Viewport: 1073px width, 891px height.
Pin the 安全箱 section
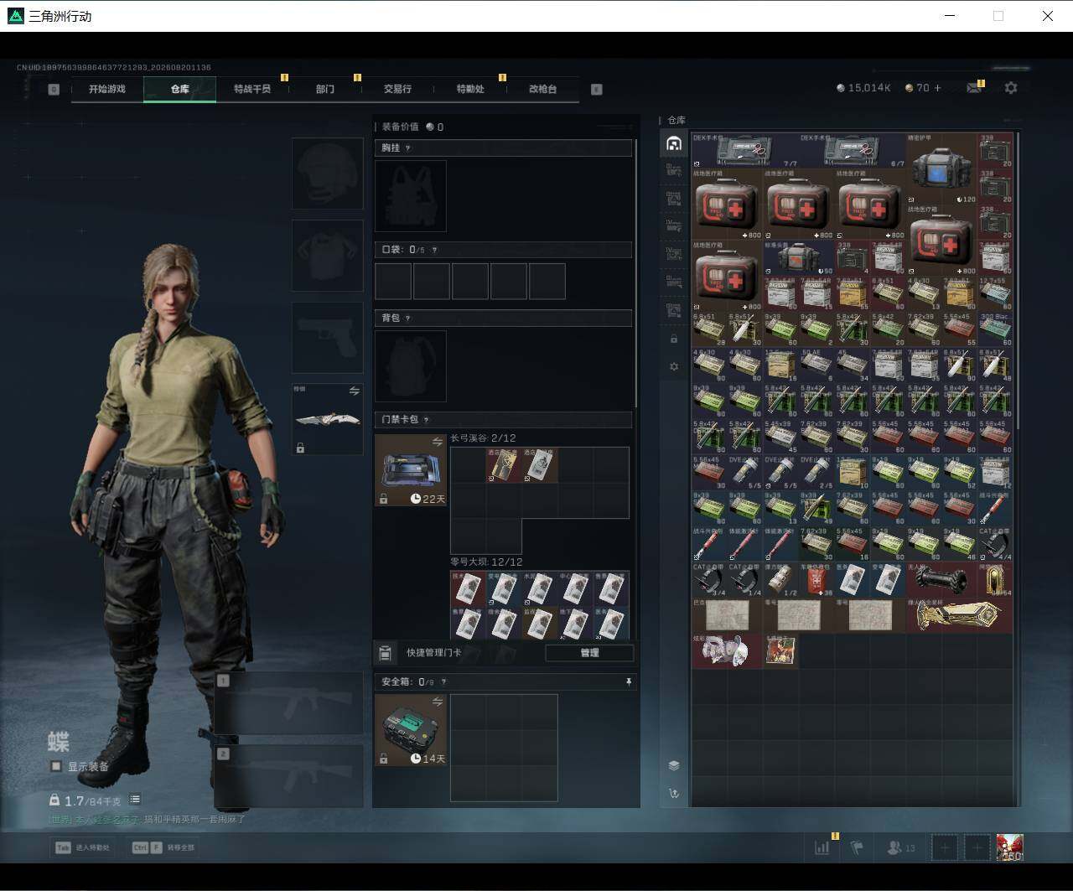[x=629, y=682]
